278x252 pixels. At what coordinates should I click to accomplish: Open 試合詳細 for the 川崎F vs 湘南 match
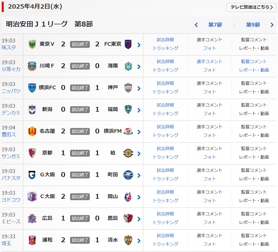point(165,62)
